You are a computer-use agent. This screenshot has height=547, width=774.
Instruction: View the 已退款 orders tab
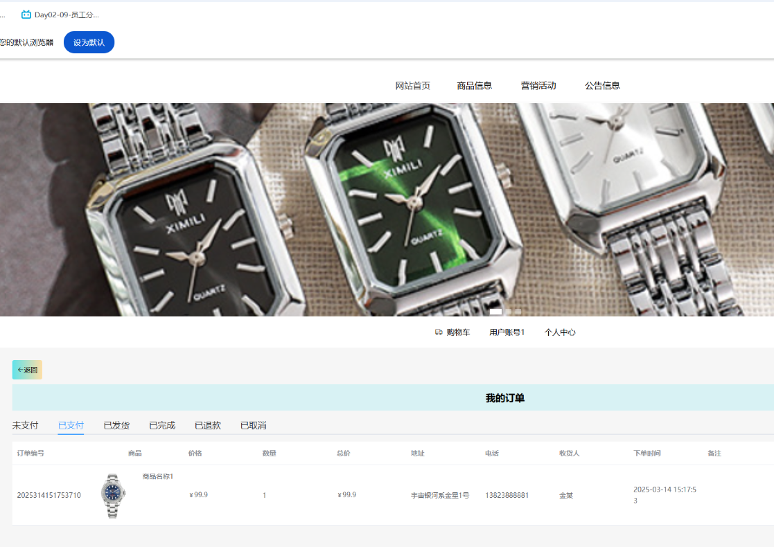(x=208, y=425)
